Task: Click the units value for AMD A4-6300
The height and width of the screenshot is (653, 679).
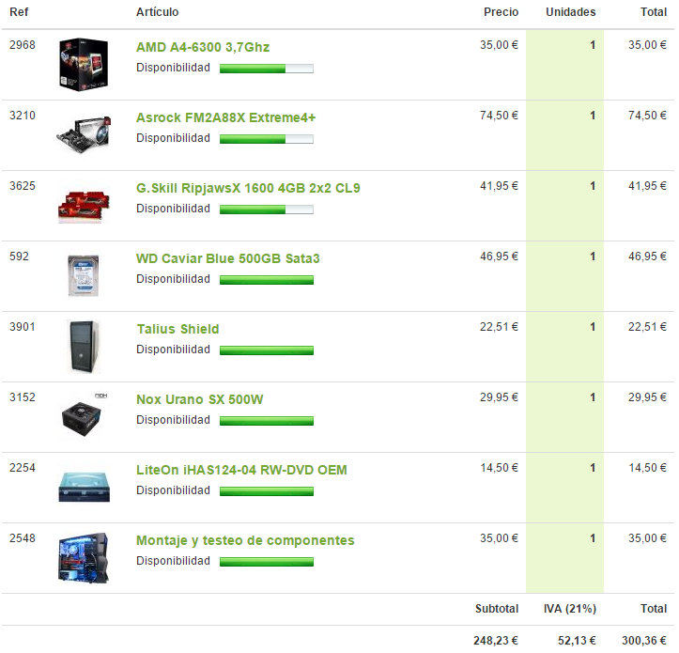Action: 593,45
